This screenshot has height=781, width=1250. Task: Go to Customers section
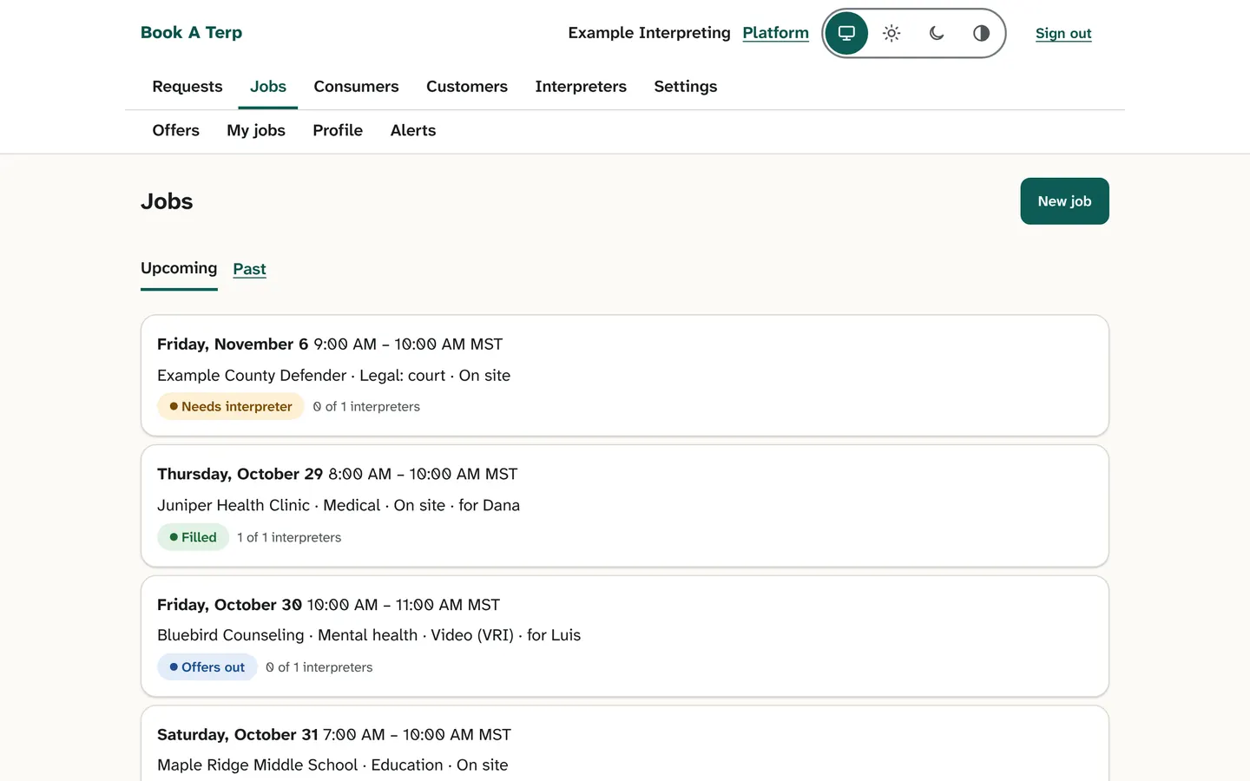(467, 87)
